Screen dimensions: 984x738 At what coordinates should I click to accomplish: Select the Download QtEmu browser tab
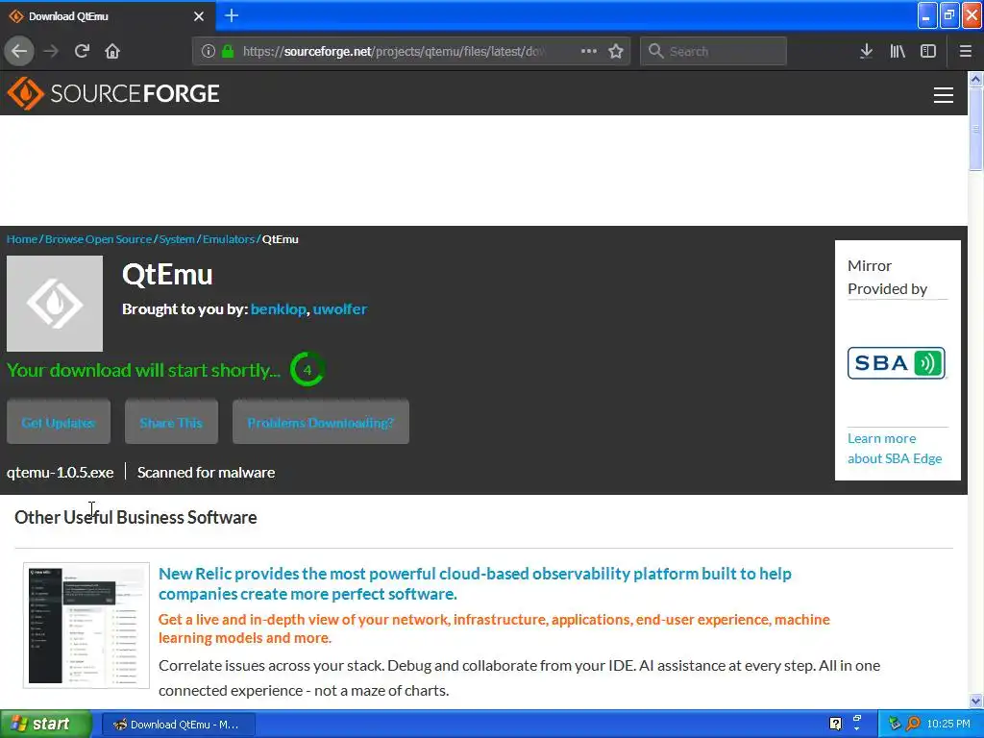click(x=107, y=16)
